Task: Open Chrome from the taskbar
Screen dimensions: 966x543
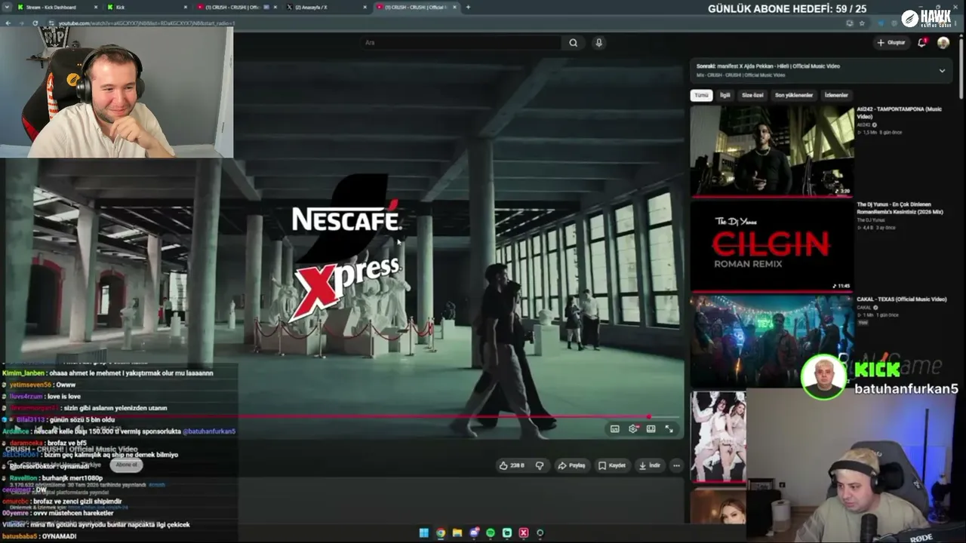Action: (x=441, y=533)
